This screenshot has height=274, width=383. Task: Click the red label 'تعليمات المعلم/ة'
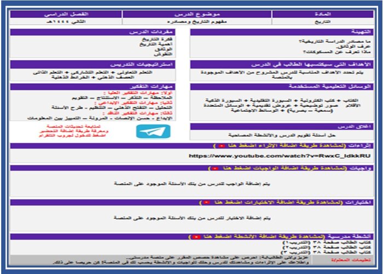coord(351,260)
